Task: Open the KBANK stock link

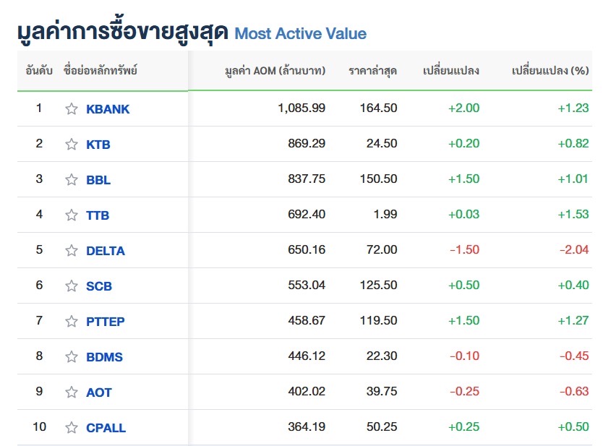Action: (108, 109)
